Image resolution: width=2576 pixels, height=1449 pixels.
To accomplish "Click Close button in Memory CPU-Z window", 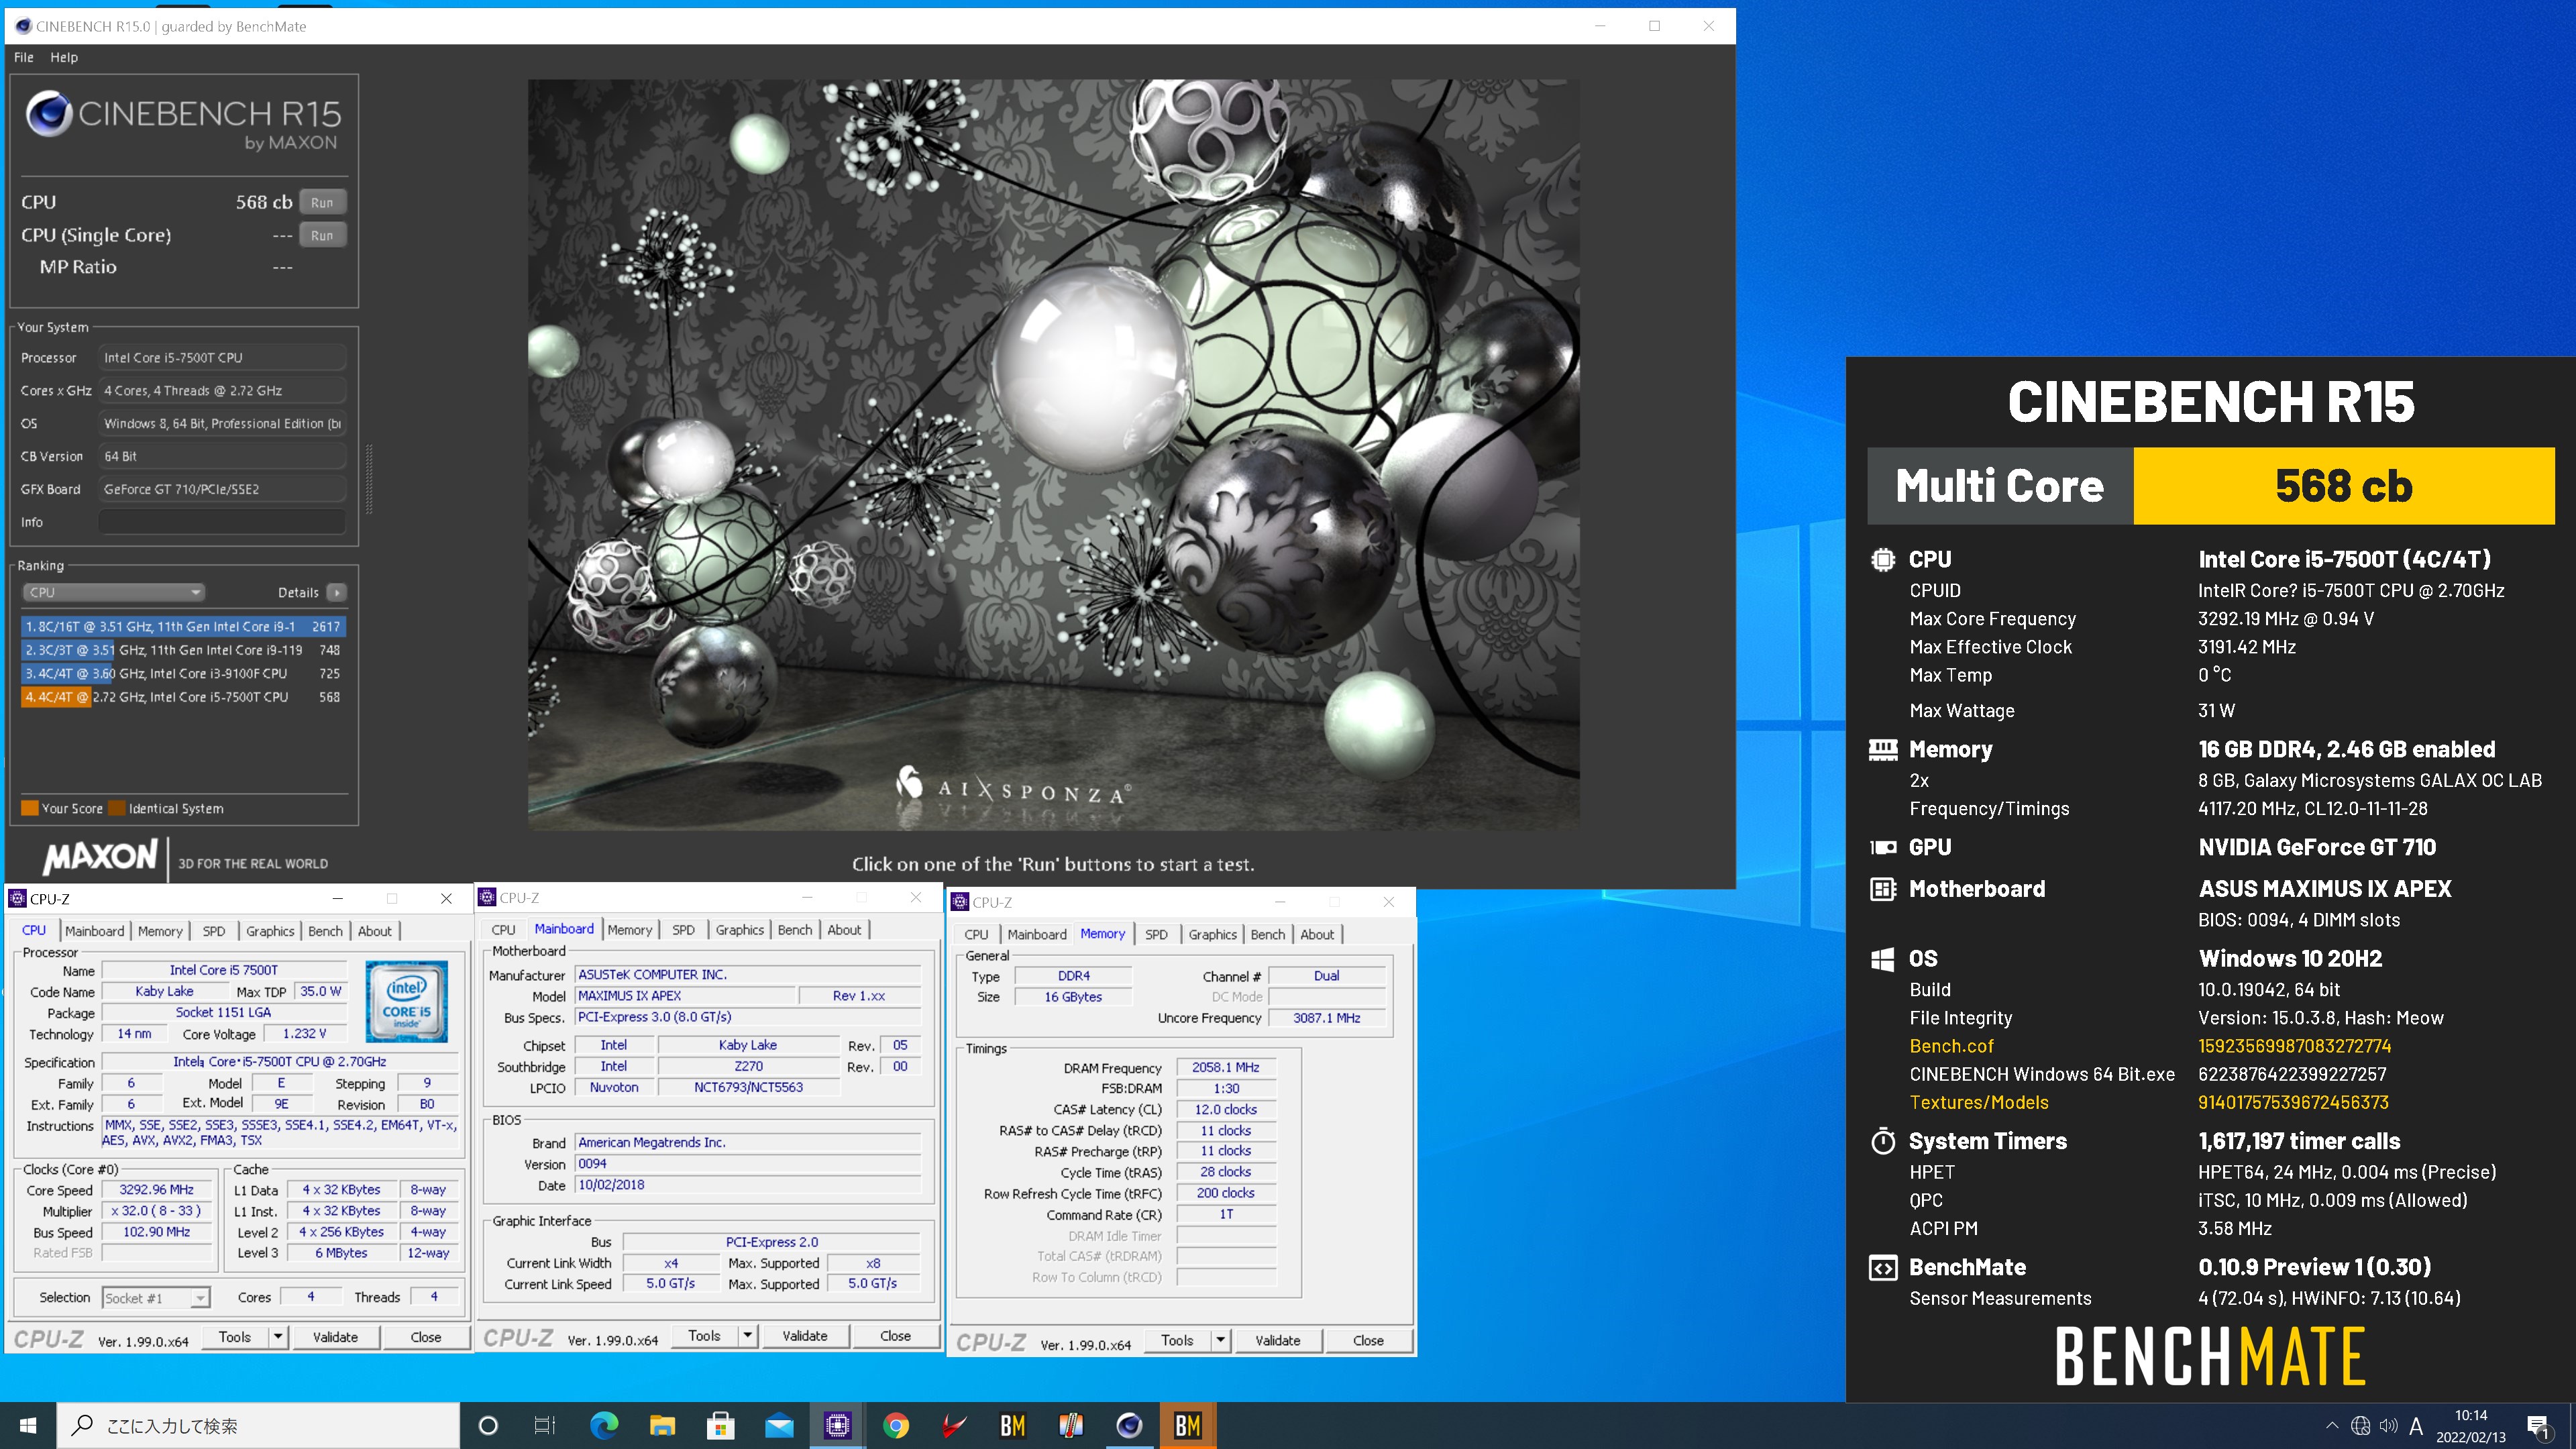I will 1368,1340.
